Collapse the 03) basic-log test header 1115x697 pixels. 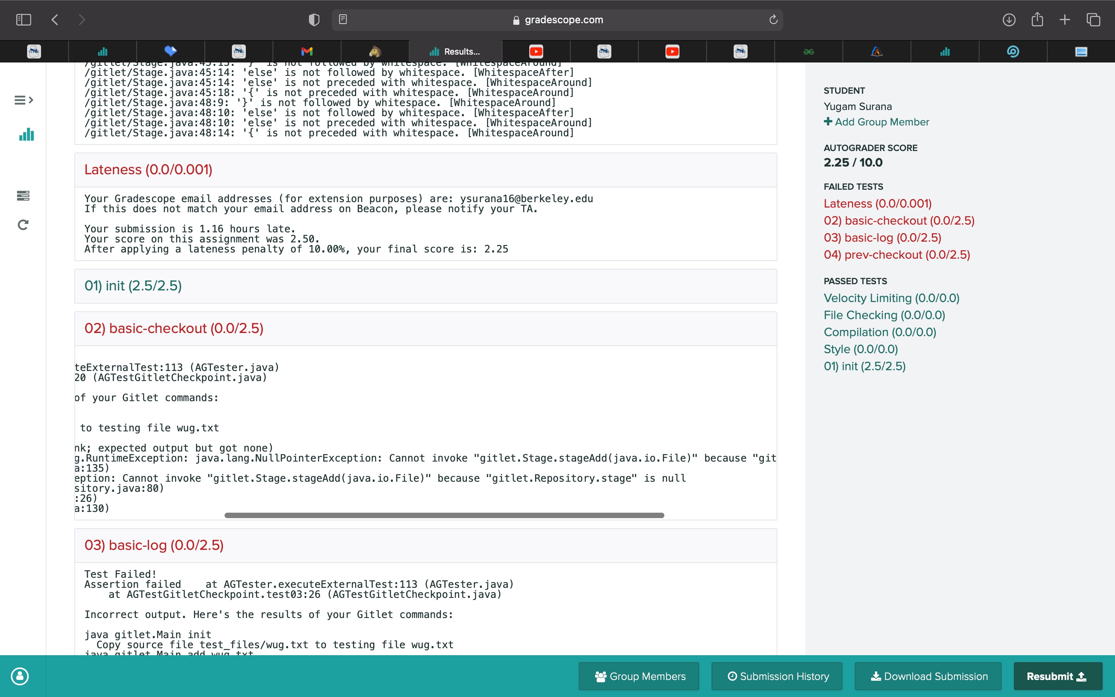154,545
